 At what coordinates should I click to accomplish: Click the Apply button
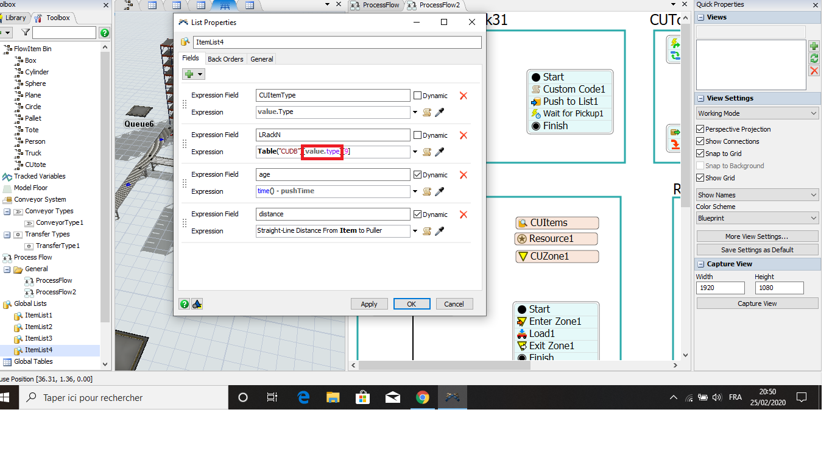(x=369, y=304)
